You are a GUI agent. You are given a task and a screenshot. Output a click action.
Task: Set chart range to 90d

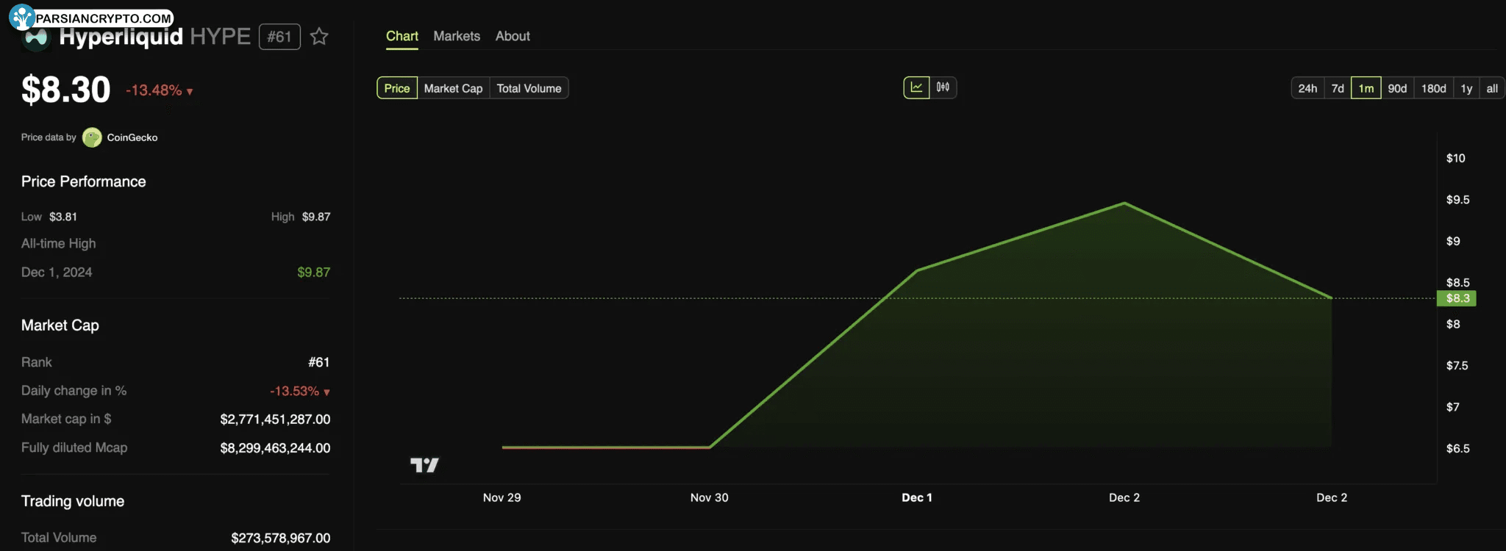1397,88
